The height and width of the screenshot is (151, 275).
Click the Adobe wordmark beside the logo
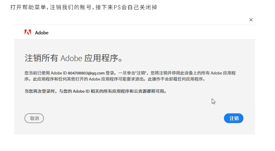point(42,33)
